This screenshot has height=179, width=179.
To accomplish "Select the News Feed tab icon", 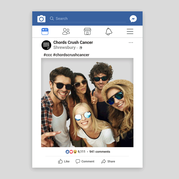I will pyautogui.click(x=45, y=31).
